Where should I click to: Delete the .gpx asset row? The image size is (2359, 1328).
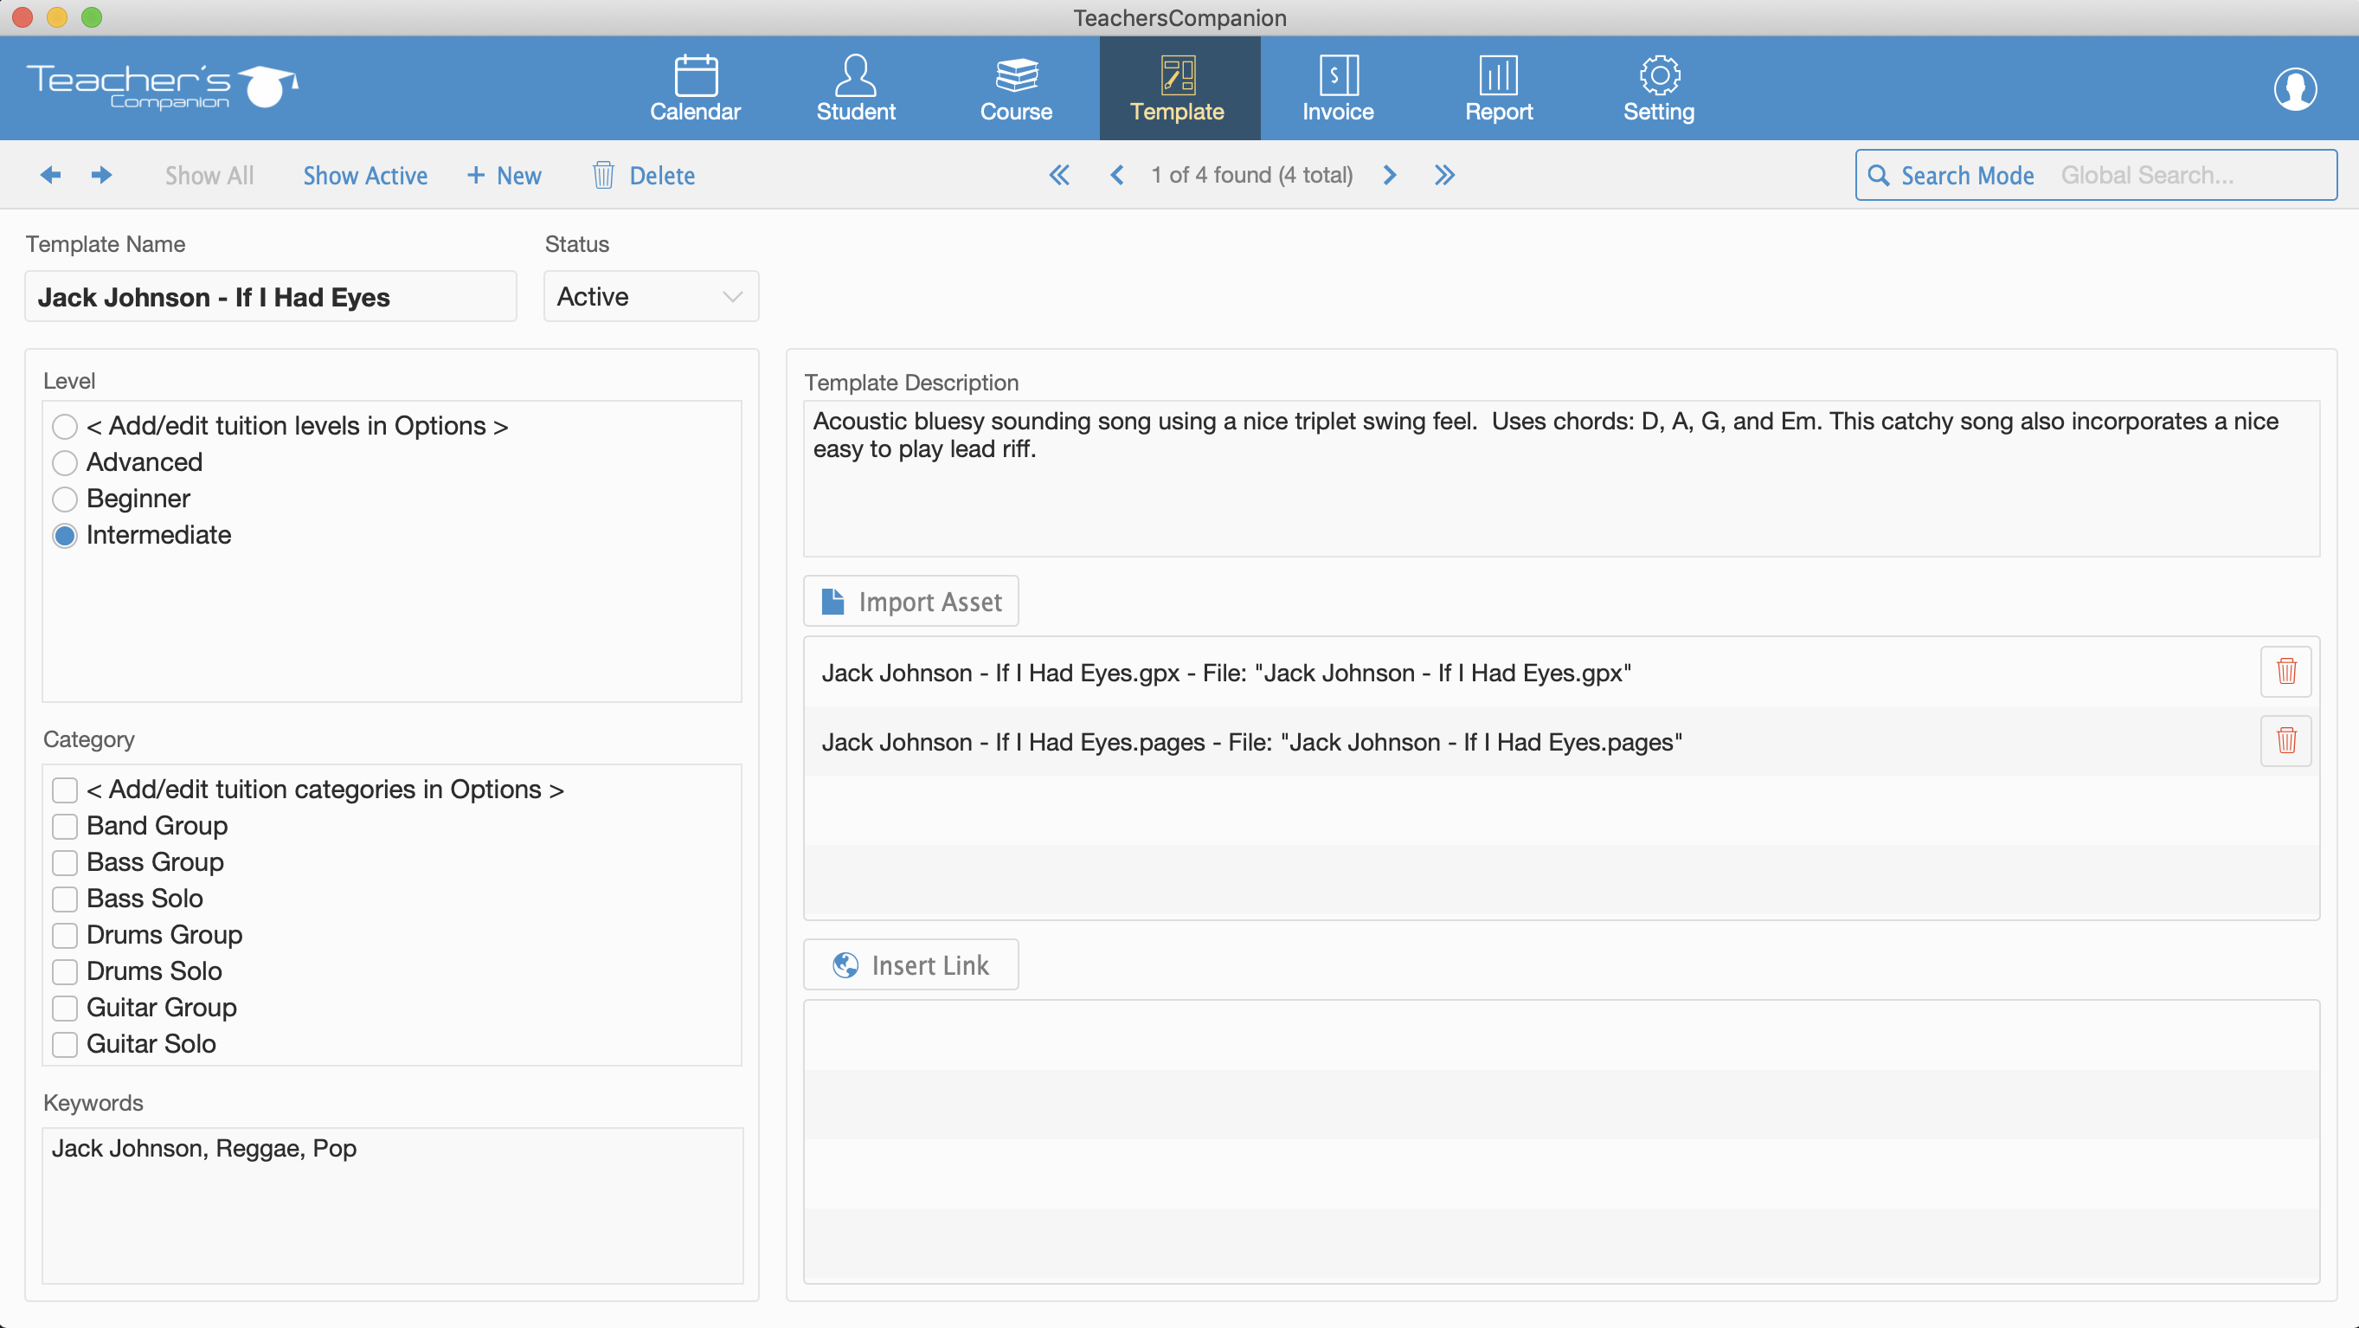point(2285,671)
